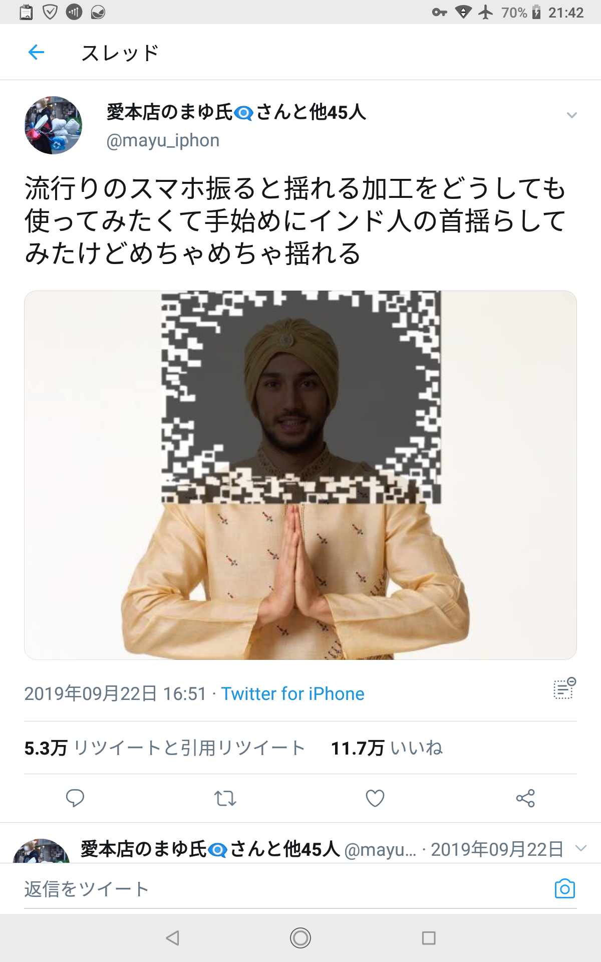Screen dimensions: 601x962
Task: Tap the 返信をツイート reply field
Action: 285,889
